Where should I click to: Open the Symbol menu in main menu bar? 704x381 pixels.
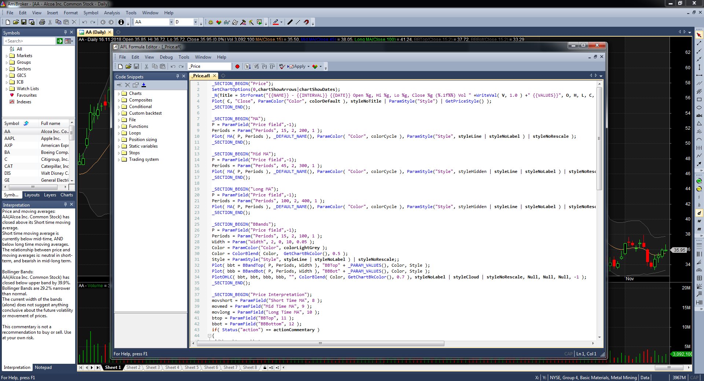pos(91,13)
